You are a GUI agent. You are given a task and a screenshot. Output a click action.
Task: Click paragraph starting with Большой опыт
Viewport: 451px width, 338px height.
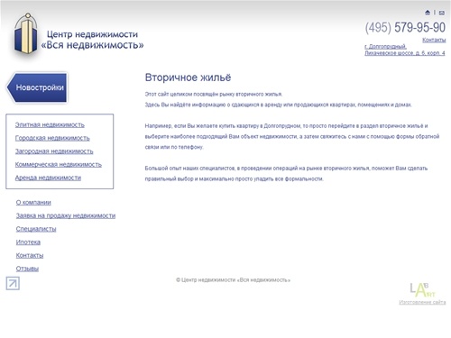click(286, 173)
